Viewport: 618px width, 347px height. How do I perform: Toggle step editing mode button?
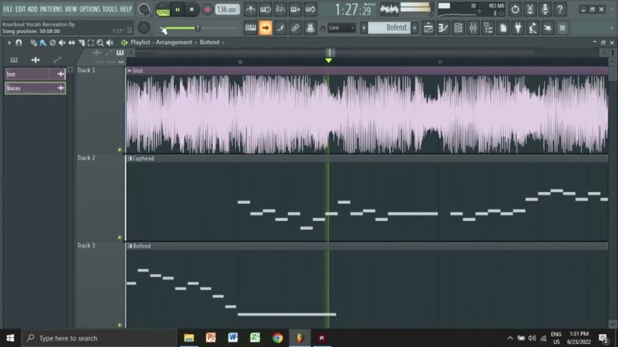[281, 28]
